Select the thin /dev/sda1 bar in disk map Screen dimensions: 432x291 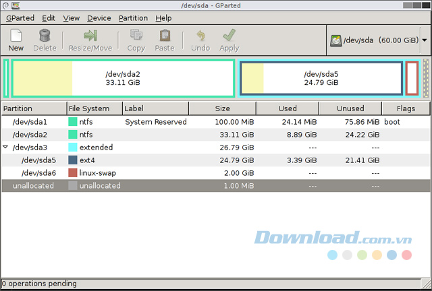point(6,78)
